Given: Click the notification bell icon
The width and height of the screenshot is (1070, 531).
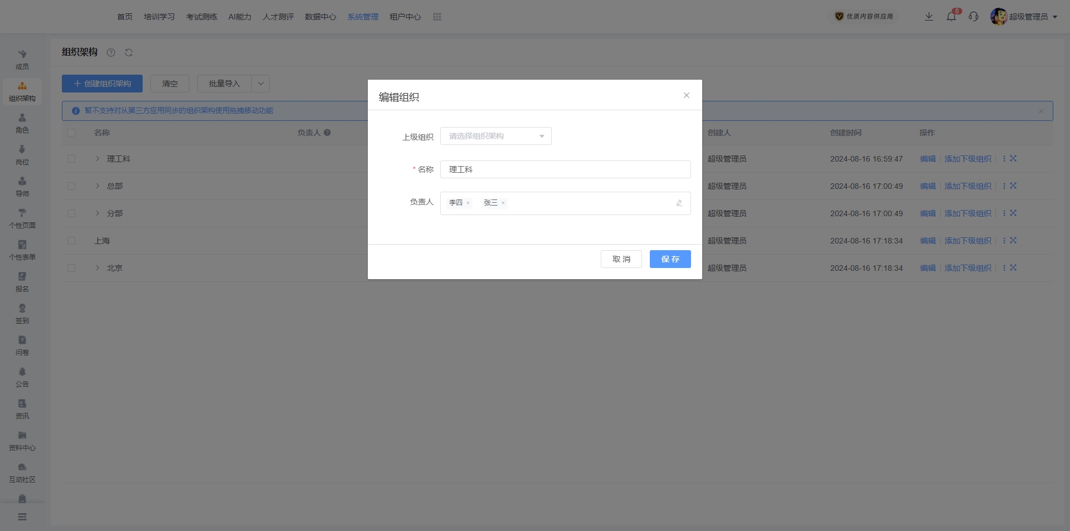Looking at the screenshot, I should [x=951, y=17].
